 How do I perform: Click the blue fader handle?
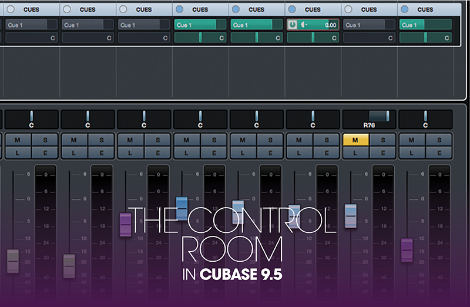click(x=182, y=209)
